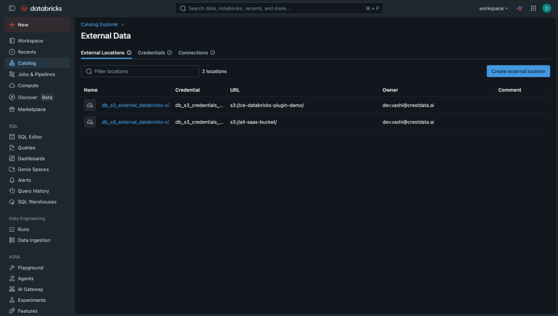This screenshot has width=558, height=316.
Task: Click the Databricks logo
Action: tap(41, 8)
